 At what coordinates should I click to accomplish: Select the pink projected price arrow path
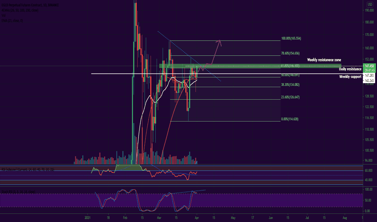point(210,55)
